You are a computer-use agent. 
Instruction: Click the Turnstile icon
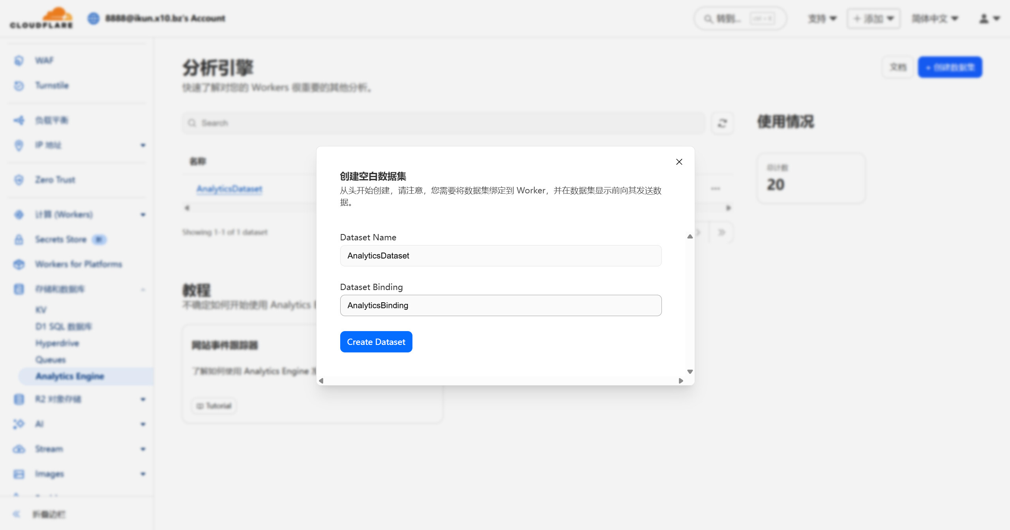pos(19,86)
